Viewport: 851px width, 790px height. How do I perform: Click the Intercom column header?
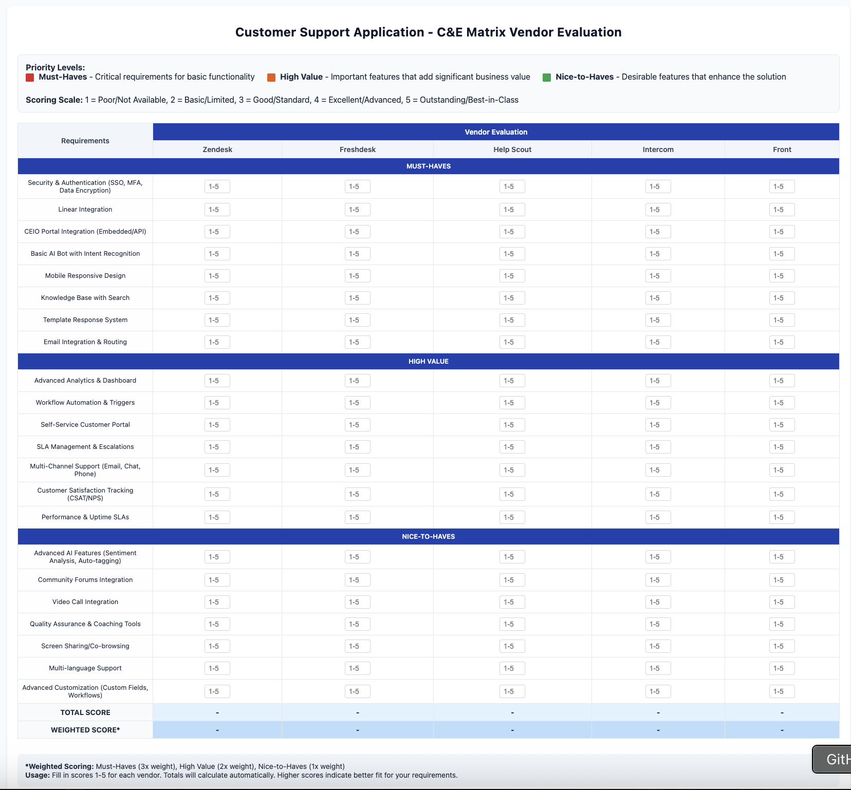click(x=658, y=149)
